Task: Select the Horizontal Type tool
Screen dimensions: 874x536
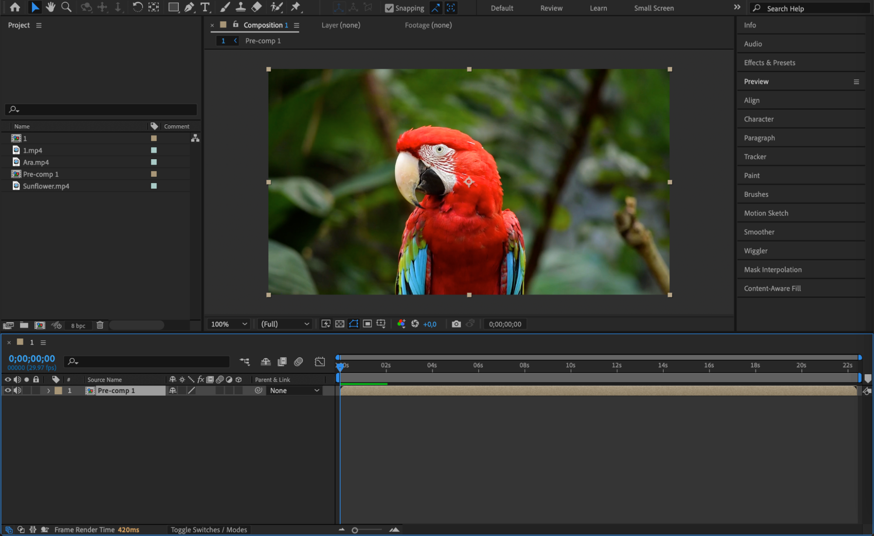Action: [x=205, y=7]
